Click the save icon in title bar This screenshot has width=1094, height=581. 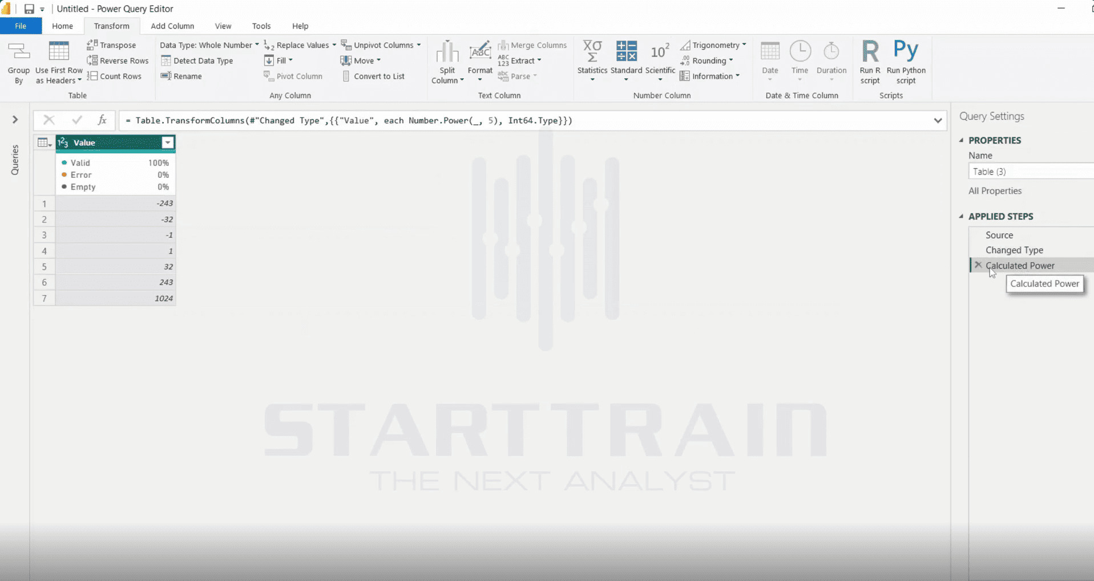[x=29, y=9]
